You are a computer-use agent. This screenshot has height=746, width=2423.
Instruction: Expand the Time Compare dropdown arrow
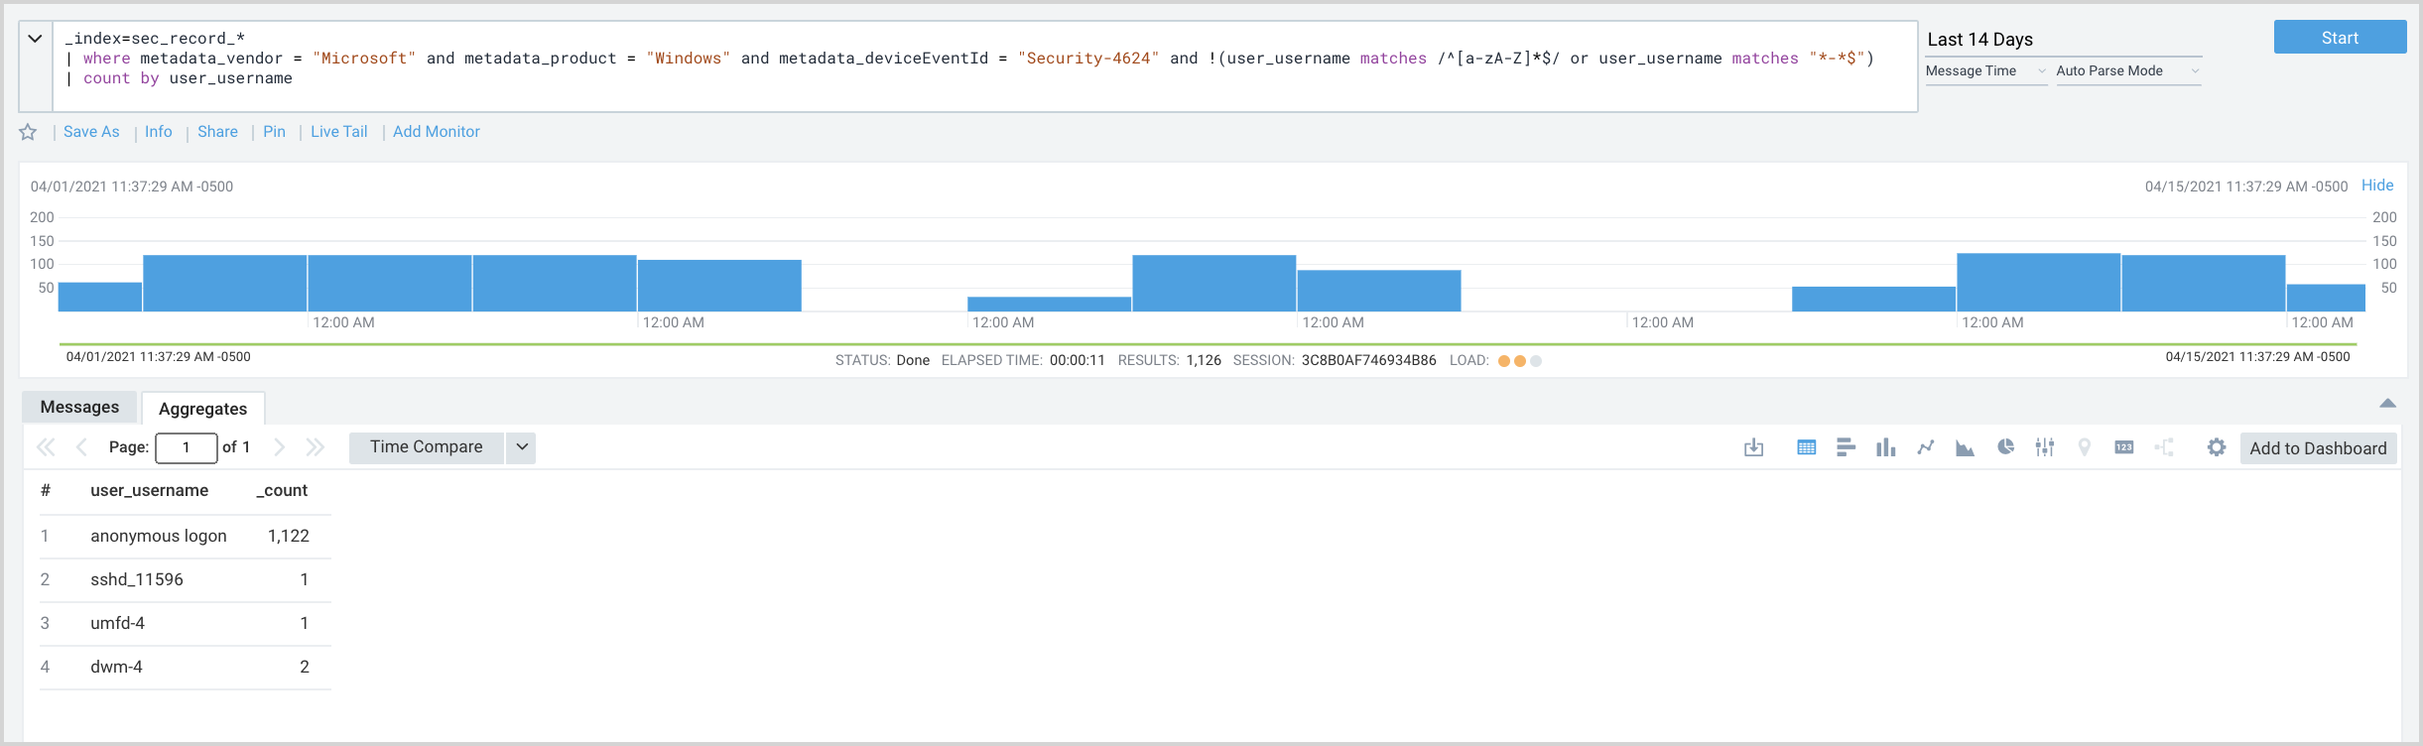pos(522,447)
